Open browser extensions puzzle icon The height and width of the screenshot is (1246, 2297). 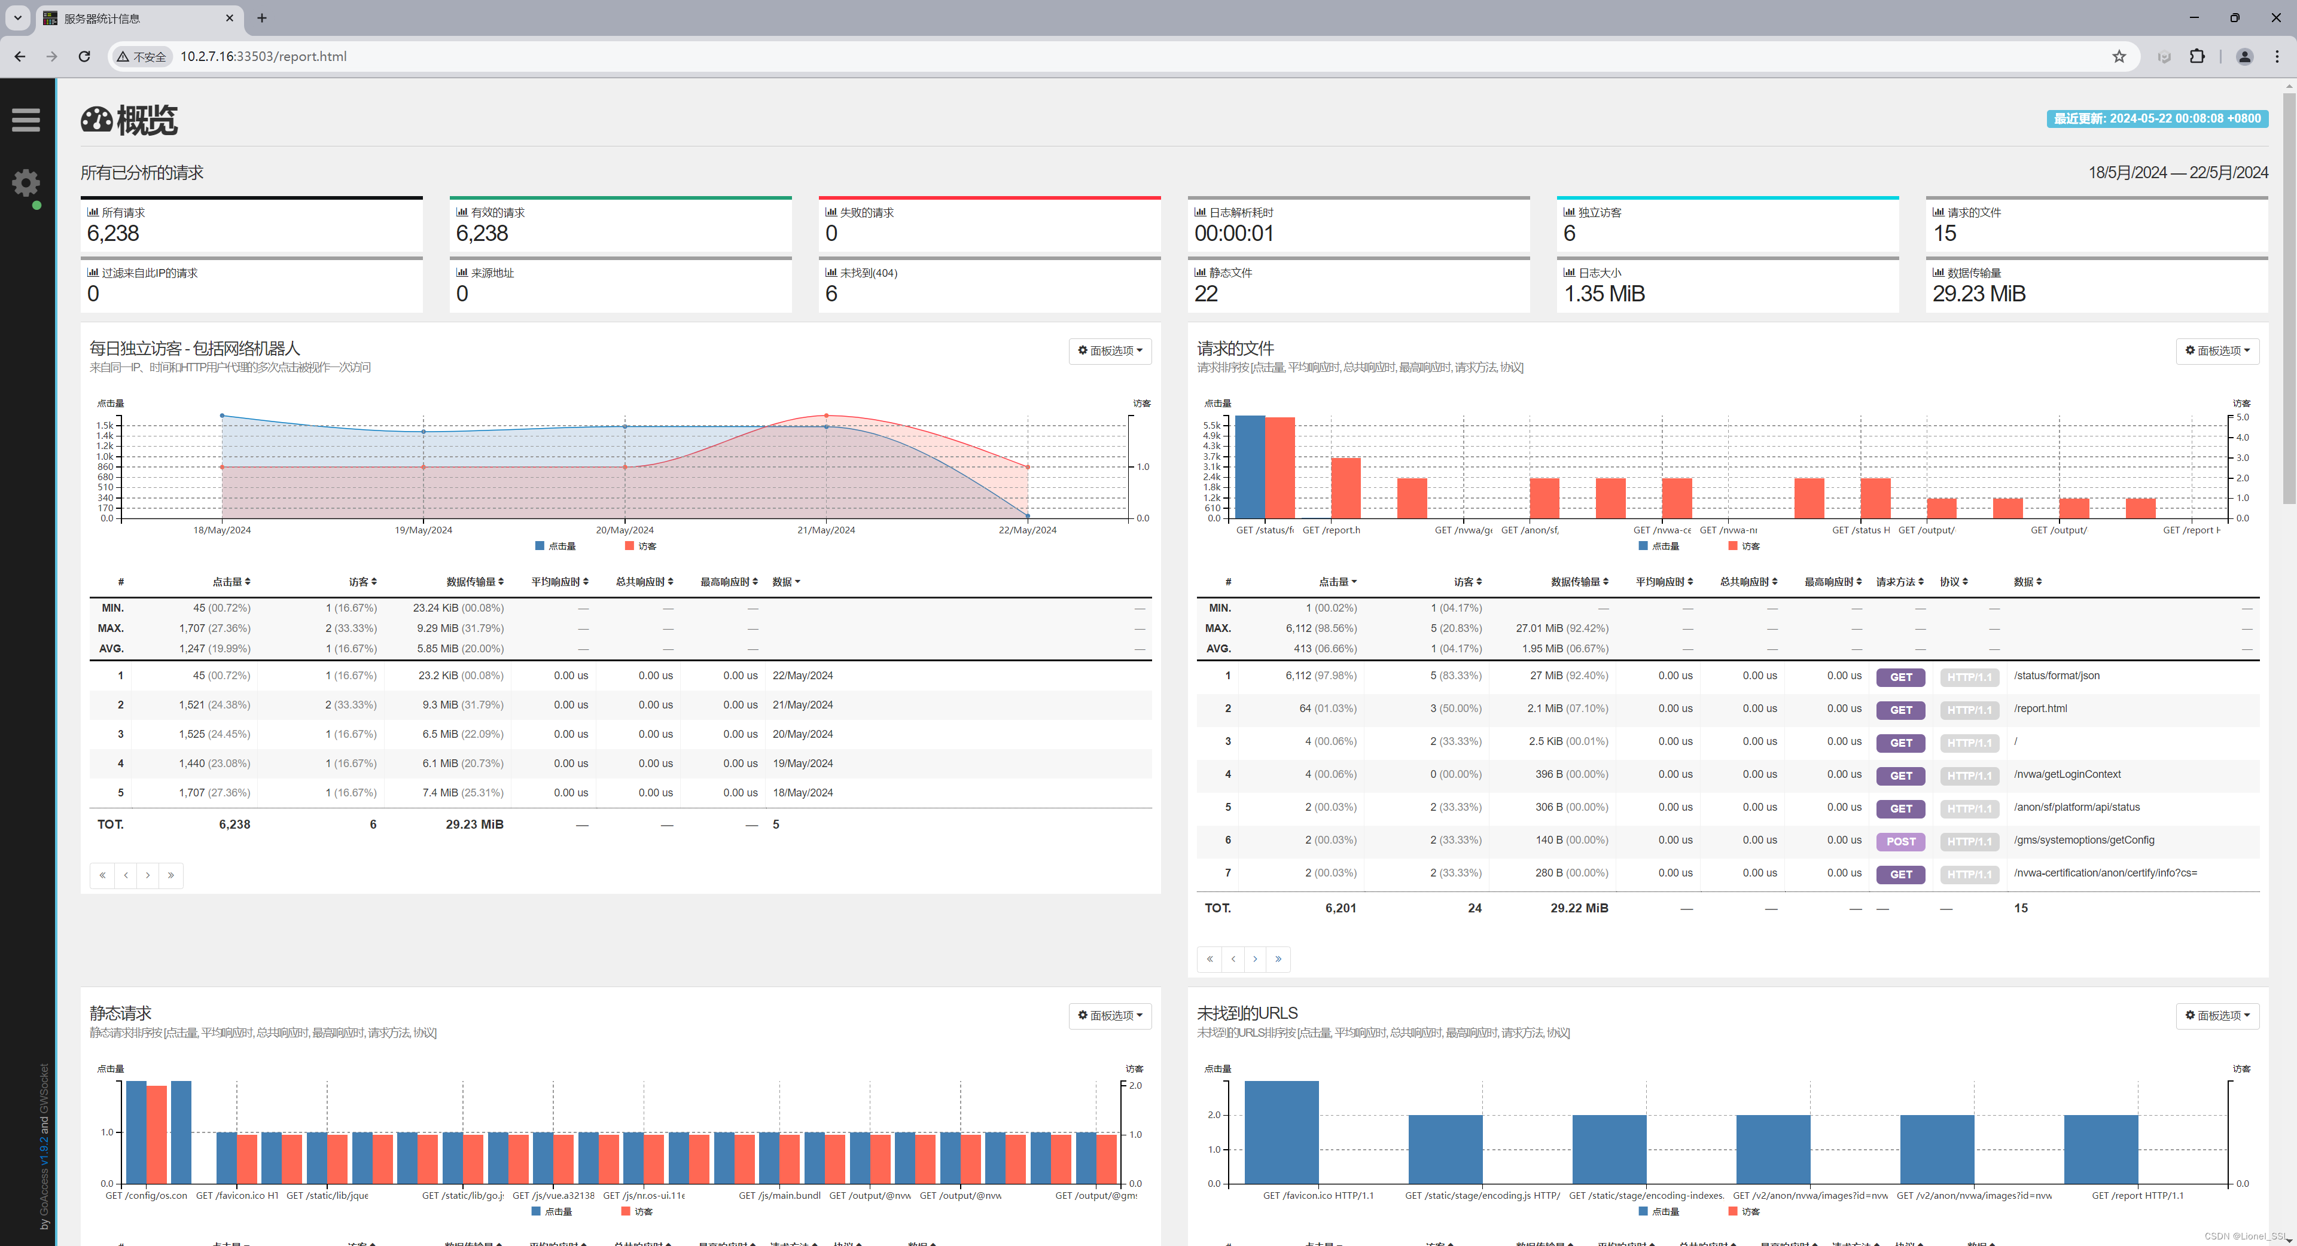click(2197, 56)
